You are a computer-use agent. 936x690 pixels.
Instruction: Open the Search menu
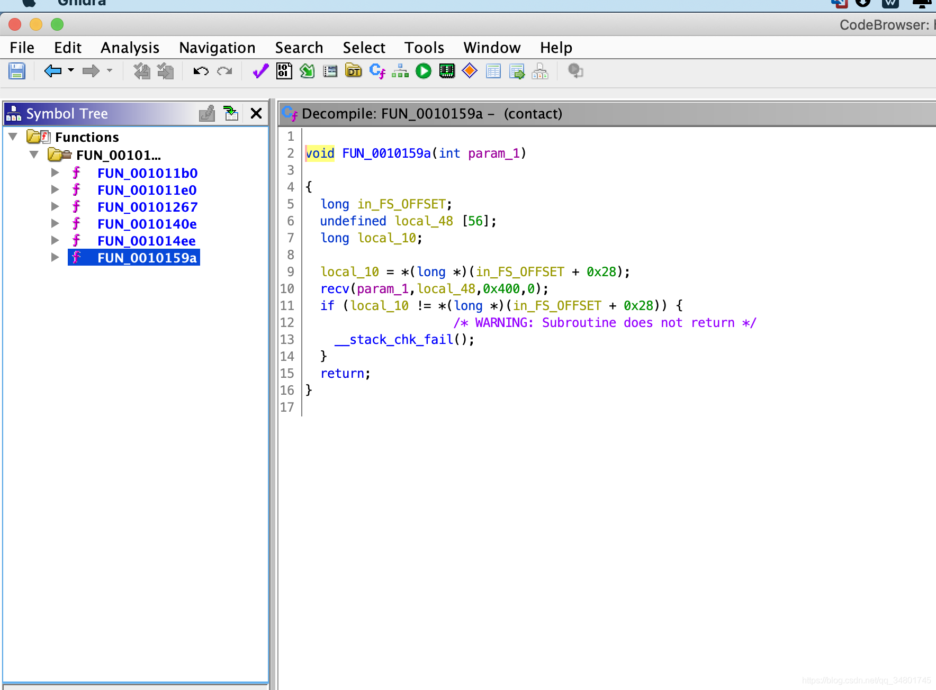pos(299,48)
